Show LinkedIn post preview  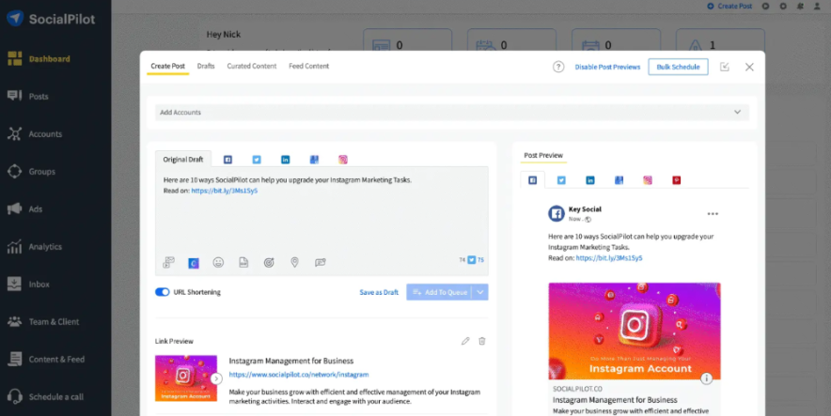(589, 180)
